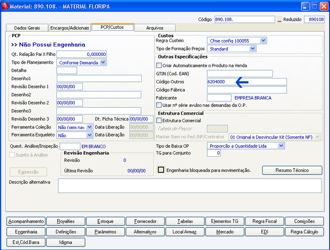The width and height of the screenshot is (330, 250).
Task: Open Tipo de Planejamento dropdown
Action: (x=103, y=62)
